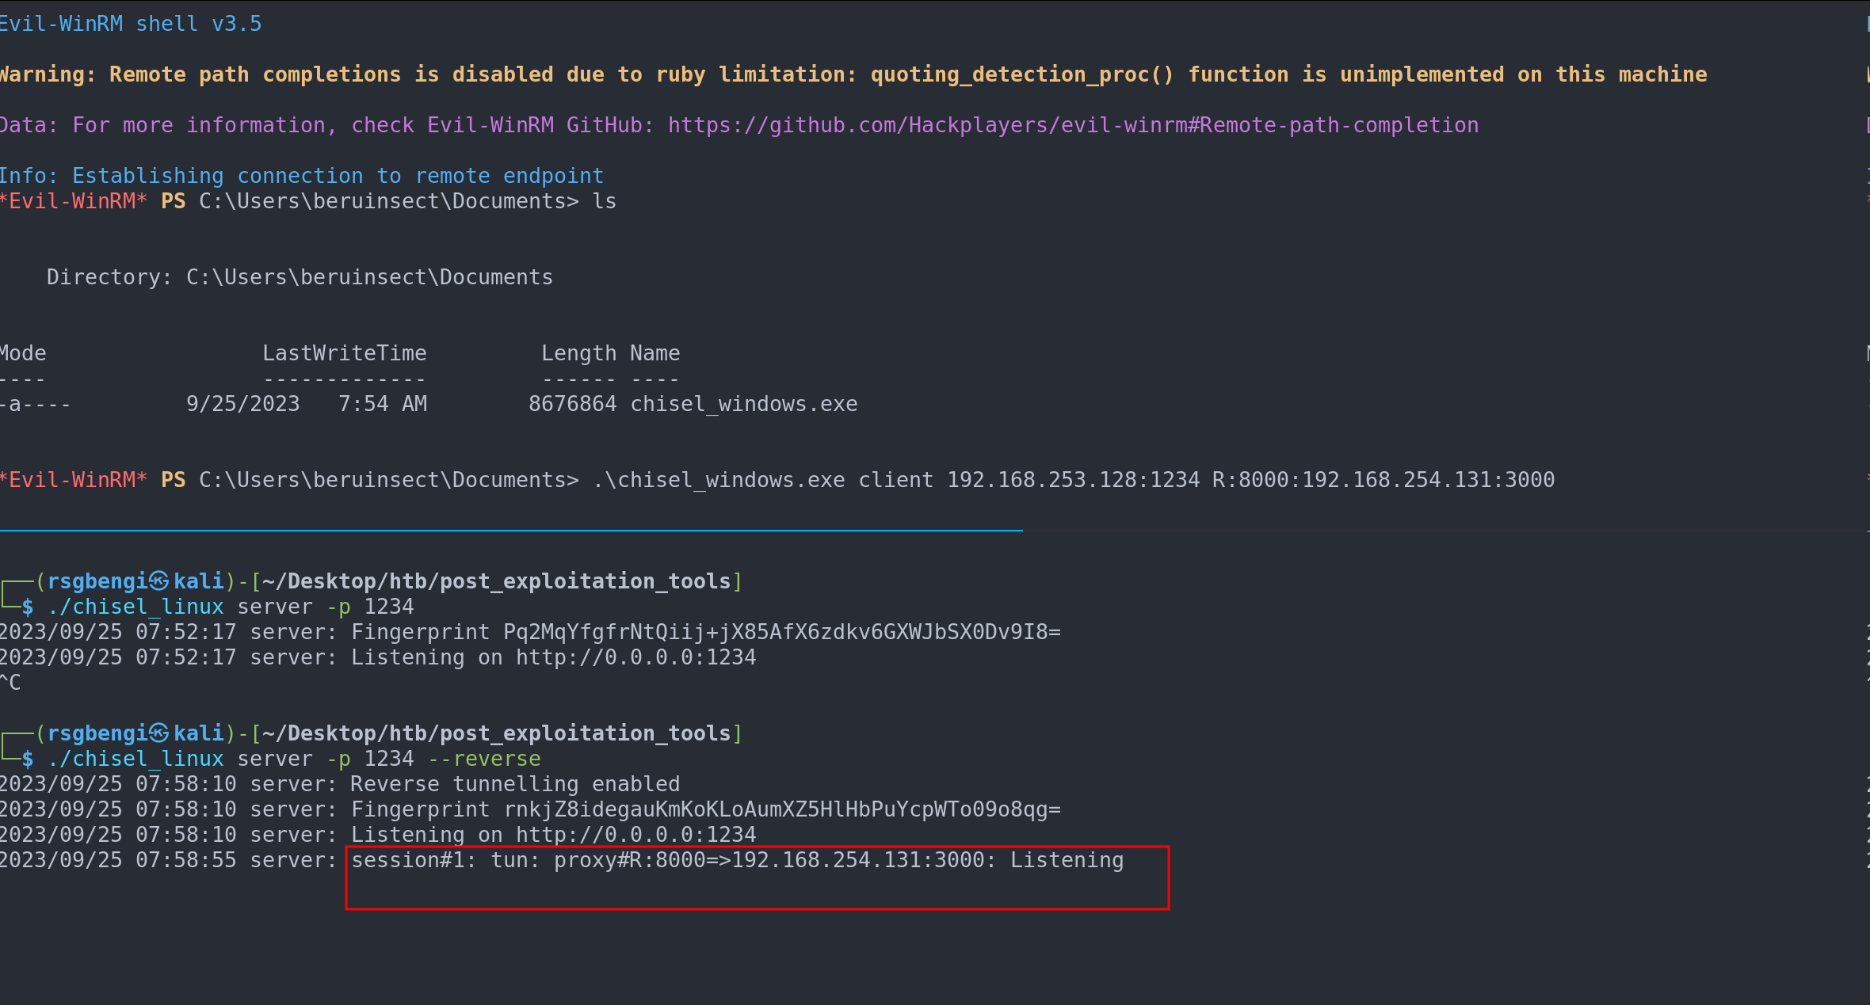Click the session#1 tun proxy listening line

737,860
